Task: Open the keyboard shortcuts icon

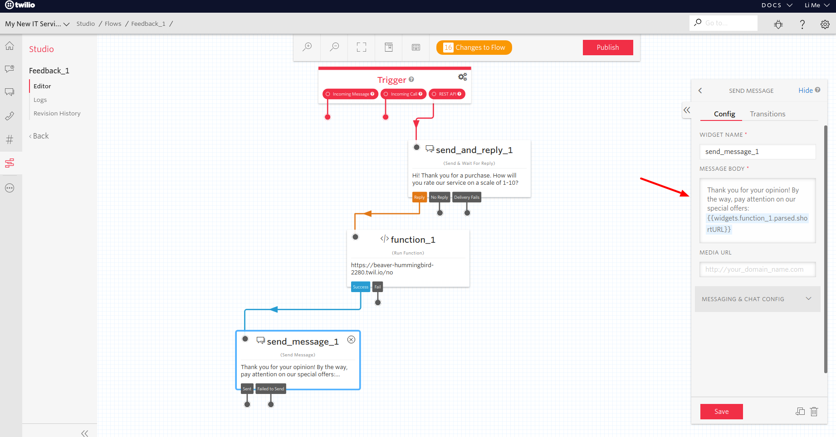Action: 416,47
